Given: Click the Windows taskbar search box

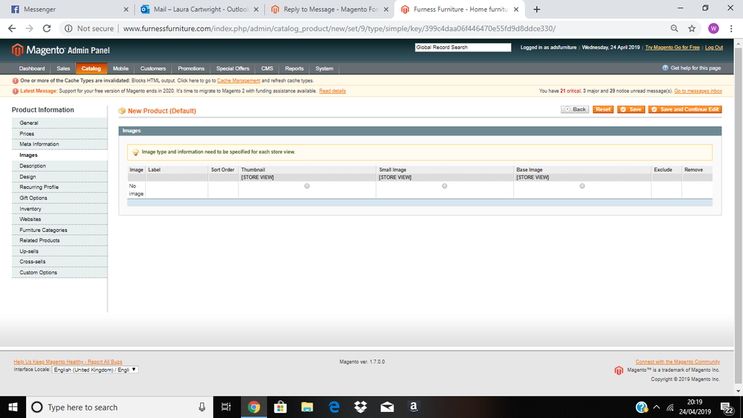Looking at the screenshot, I should [x=120, y=407].
